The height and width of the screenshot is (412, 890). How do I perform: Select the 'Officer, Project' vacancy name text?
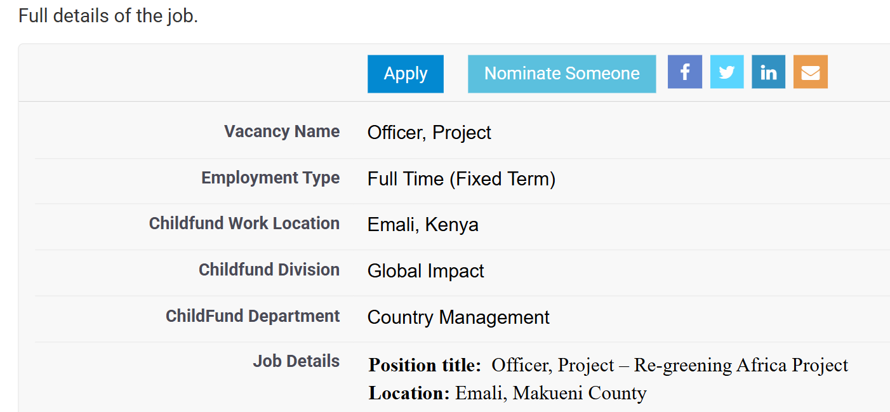point(429,132)
